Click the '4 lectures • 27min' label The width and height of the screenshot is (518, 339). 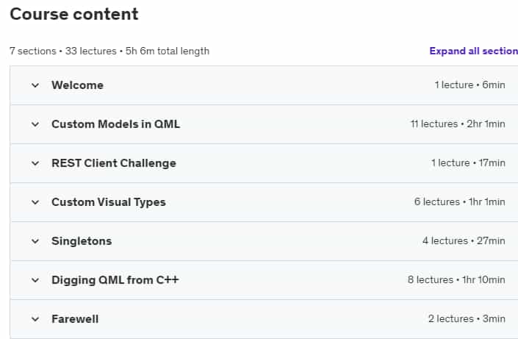(464, 240)
